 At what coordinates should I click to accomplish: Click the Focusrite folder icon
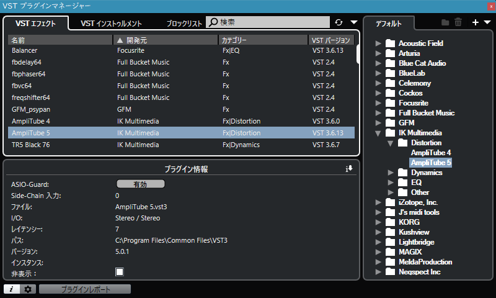click(391, 103)
